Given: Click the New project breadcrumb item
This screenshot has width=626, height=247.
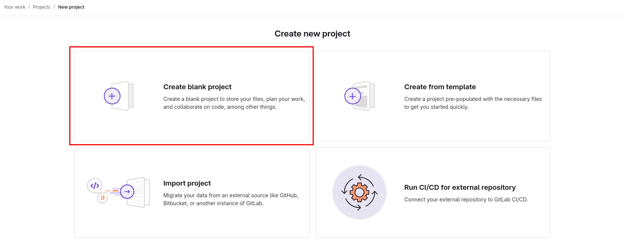Looking at the screenshot, I should (x=71, y=7).
